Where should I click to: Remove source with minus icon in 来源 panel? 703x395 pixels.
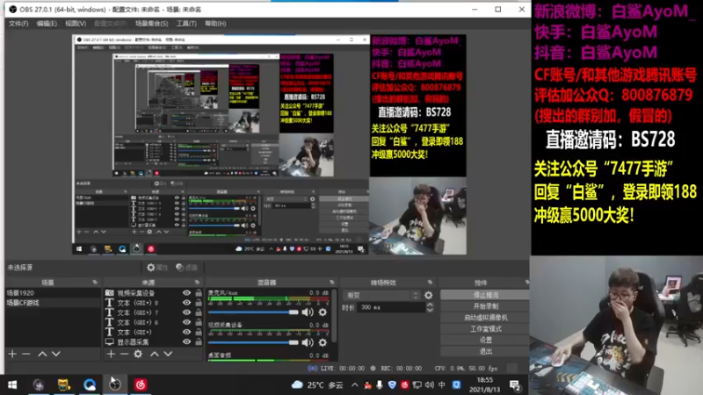tap(124, 354)
